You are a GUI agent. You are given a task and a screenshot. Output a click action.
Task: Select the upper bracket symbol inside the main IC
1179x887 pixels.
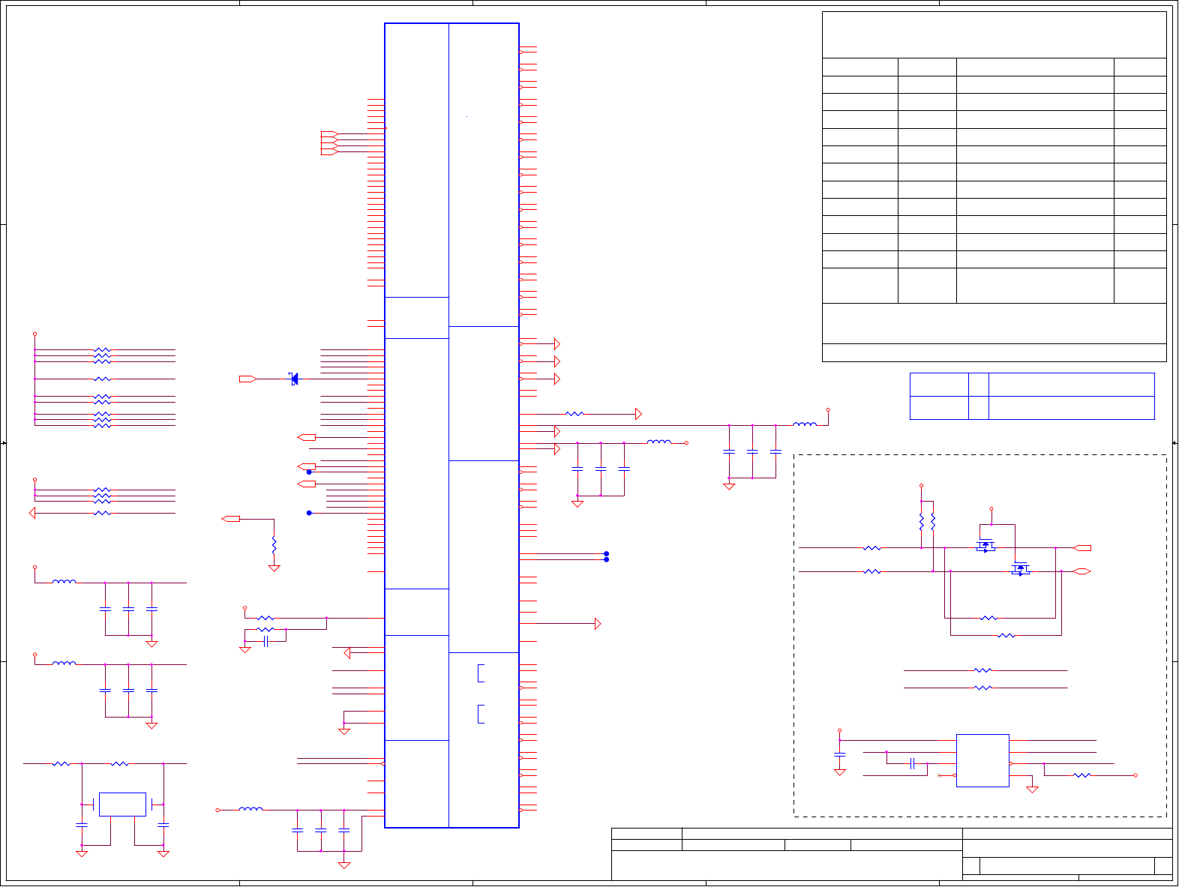coord(481,673)
